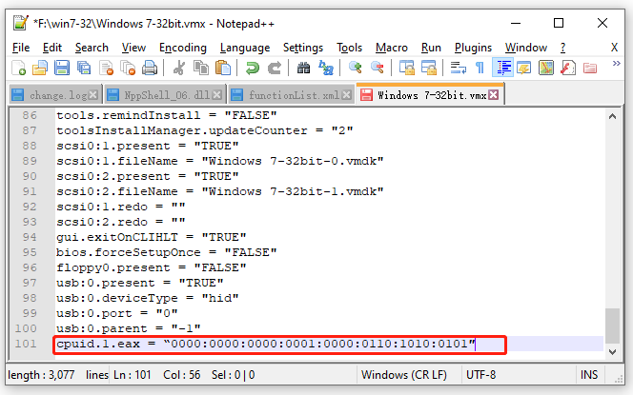The height and width of the screenshot is (395, 633).
Task: Zoom in with the magnifier plus icon
Action: pos(356,68)
